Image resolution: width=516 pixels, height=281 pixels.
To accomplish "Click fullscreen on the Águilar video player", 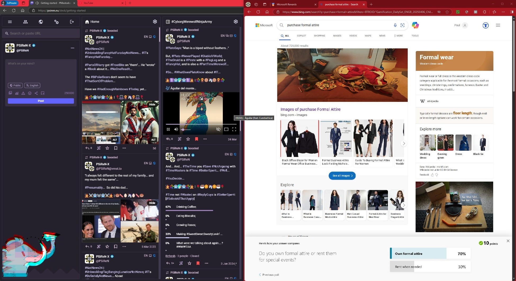I will (234, 129).
